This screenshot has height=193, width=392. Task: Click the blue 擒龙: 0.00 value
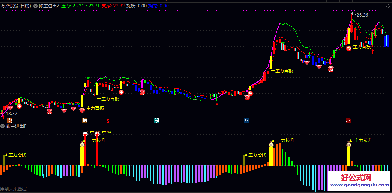tap(158, 6)
